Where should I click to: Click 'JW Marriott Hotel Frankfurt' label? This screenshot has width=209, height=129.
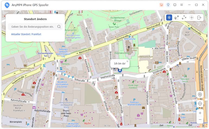pyautogui.click(x=73, y=125)
